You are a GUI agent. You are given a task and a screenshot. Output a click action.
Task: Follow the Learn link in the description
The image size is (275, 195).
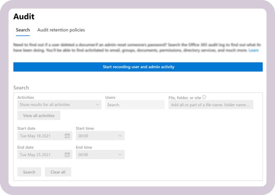pyautogui.click(x=253, y=50)
